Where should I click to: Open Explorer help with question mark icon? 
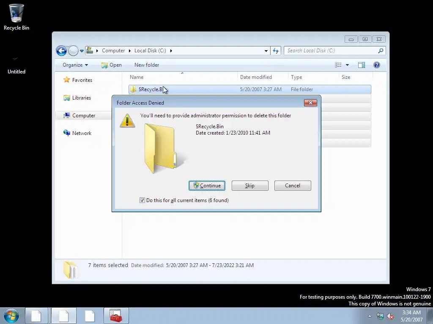(x=377, y=65)
